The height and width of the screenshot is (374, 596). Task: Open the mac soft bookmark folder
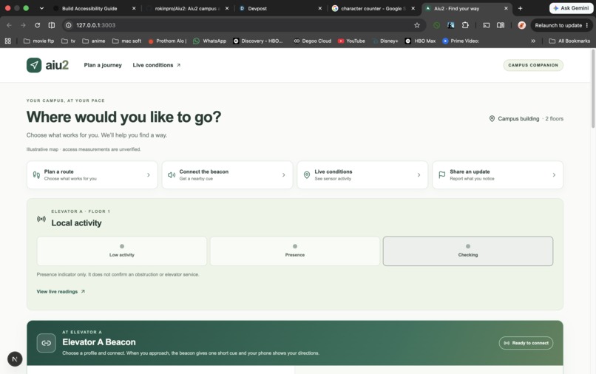click(x=126, y=41)
